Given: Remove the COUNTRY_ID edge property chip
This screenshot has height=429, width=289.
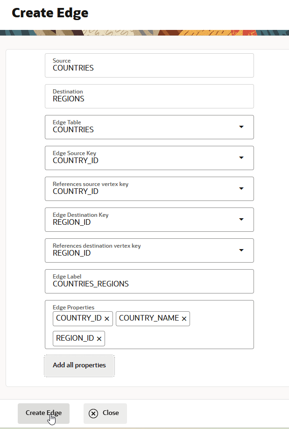Looking at the screenshot, I should coord(107,319).
